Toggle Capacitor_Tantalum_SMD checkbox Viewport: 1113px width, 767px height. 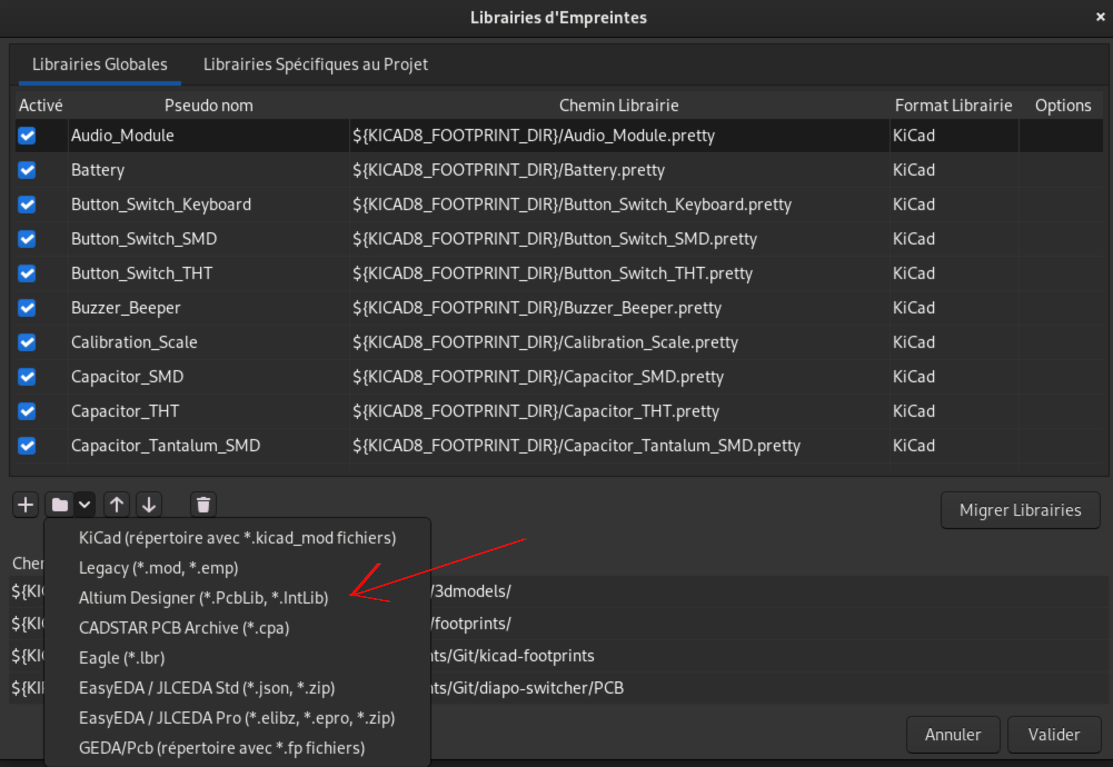tap(27, 446)
